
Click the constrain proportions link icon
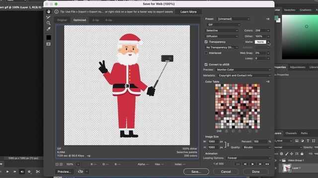point(228,144)
